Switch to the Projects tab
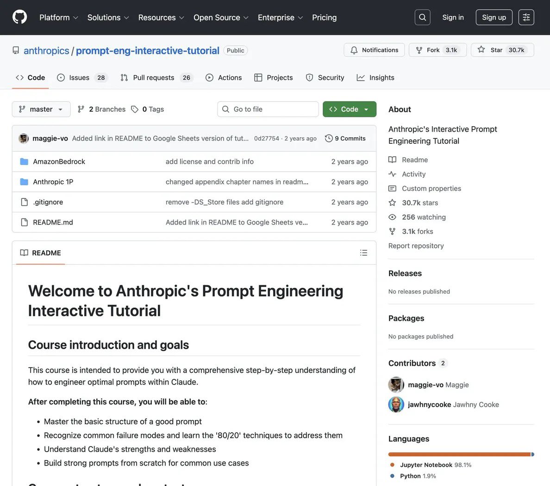550x486 pixels. [x=274, y=77]
